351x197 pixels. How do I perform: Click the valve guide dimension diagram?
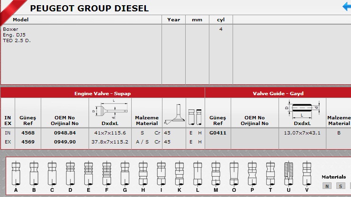(301, 108)
